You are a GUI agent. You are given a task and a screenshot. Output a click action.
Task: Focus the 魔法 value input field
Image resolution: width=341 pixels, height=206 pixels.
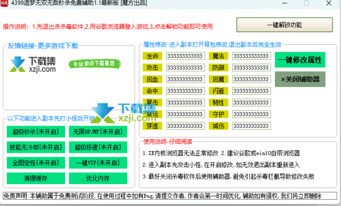pyautogui.click(x=251, y=56)
